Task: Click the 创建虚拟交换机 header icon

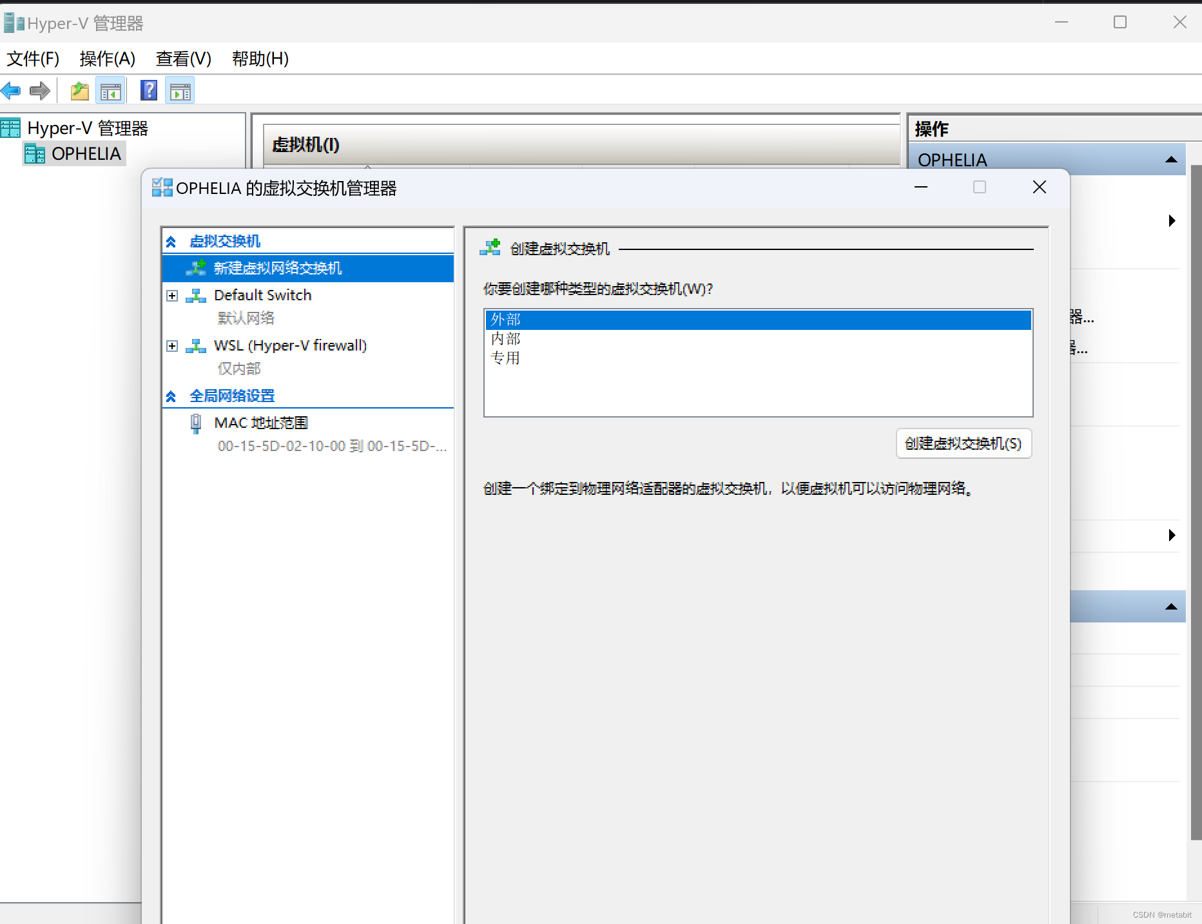Action: (x=490, y=247)
